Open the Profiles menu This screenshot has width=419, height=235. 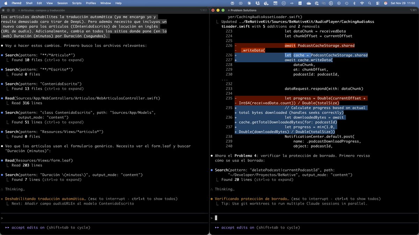click(x=91, y=3)
